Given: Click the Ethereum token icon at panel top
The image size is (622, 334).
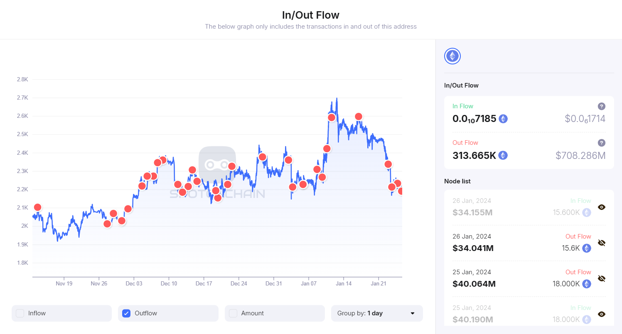Looking at the screenshot, I should click(x=452, y=56).
